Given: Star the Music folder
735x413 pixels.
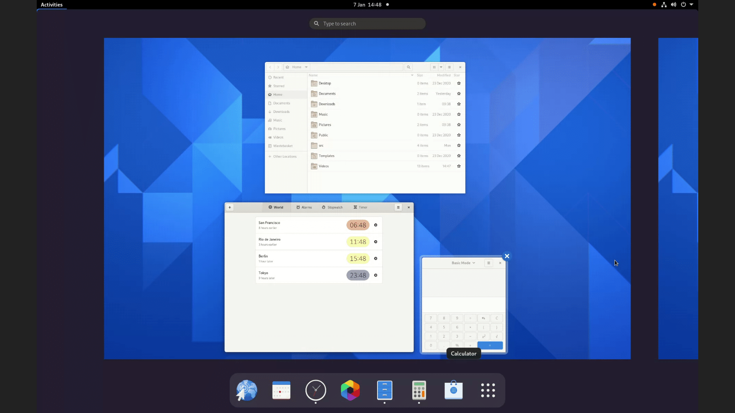Looking at the screenshot, I should [459, 114].
